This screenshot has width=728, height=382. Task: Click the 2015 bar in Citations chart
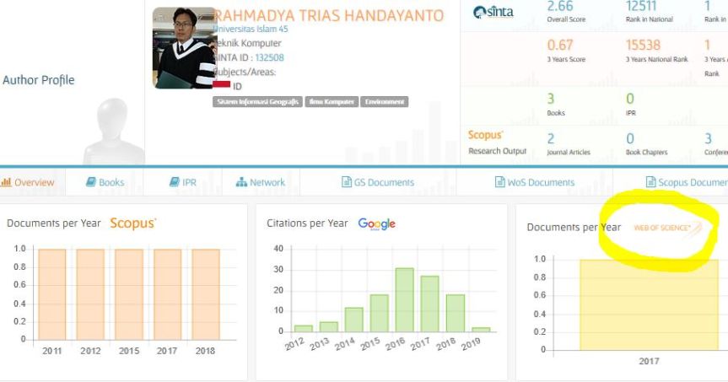(x=380, y=314)
